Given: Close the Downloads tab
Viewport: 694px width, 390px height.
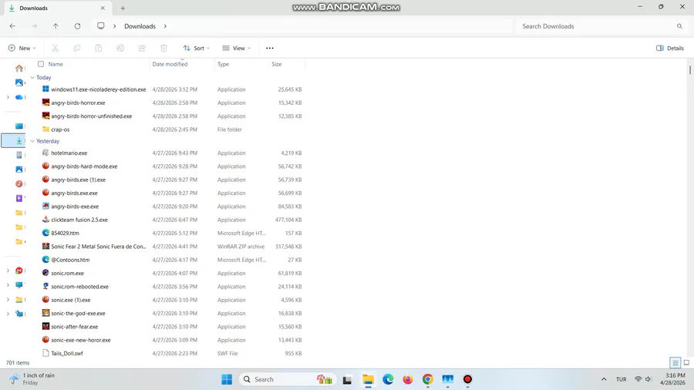Looking at the screenshot, I should click(103, 8).
